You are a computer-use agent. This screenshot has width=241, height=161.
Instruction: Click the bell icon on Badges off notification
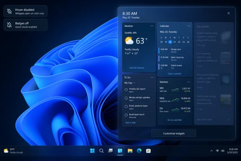[x=9, y=25]
